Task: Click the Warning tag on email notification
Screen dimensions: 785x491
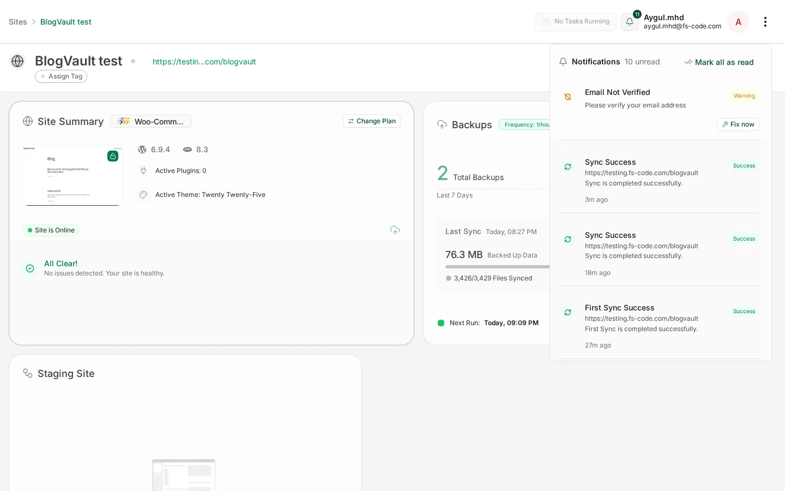Action: click(x=744, y=96)
